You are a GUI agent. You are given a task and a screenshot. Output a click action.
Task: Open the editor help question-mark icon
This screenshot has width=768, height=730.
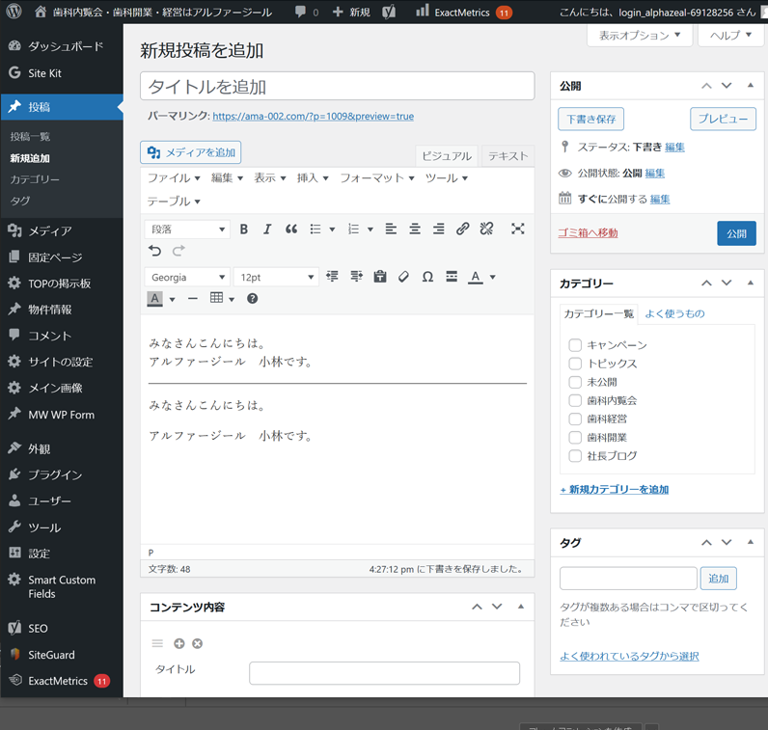[x=252, y=299]
